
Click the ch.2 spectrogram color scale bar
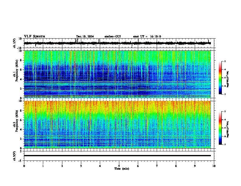(x=220, y=128)
